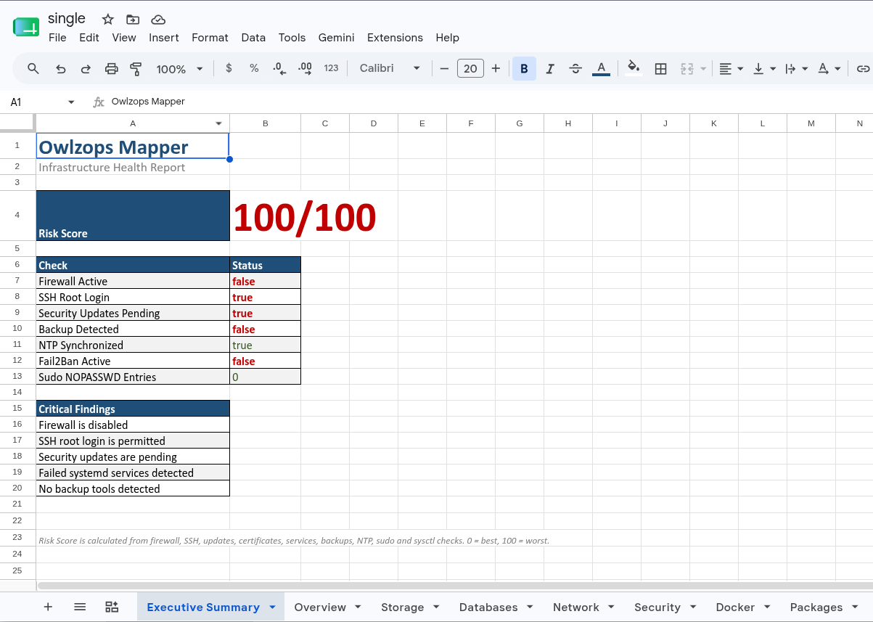Open the text color picker
The height and width of the screenshot is (622, 873).
coord(601,68)
